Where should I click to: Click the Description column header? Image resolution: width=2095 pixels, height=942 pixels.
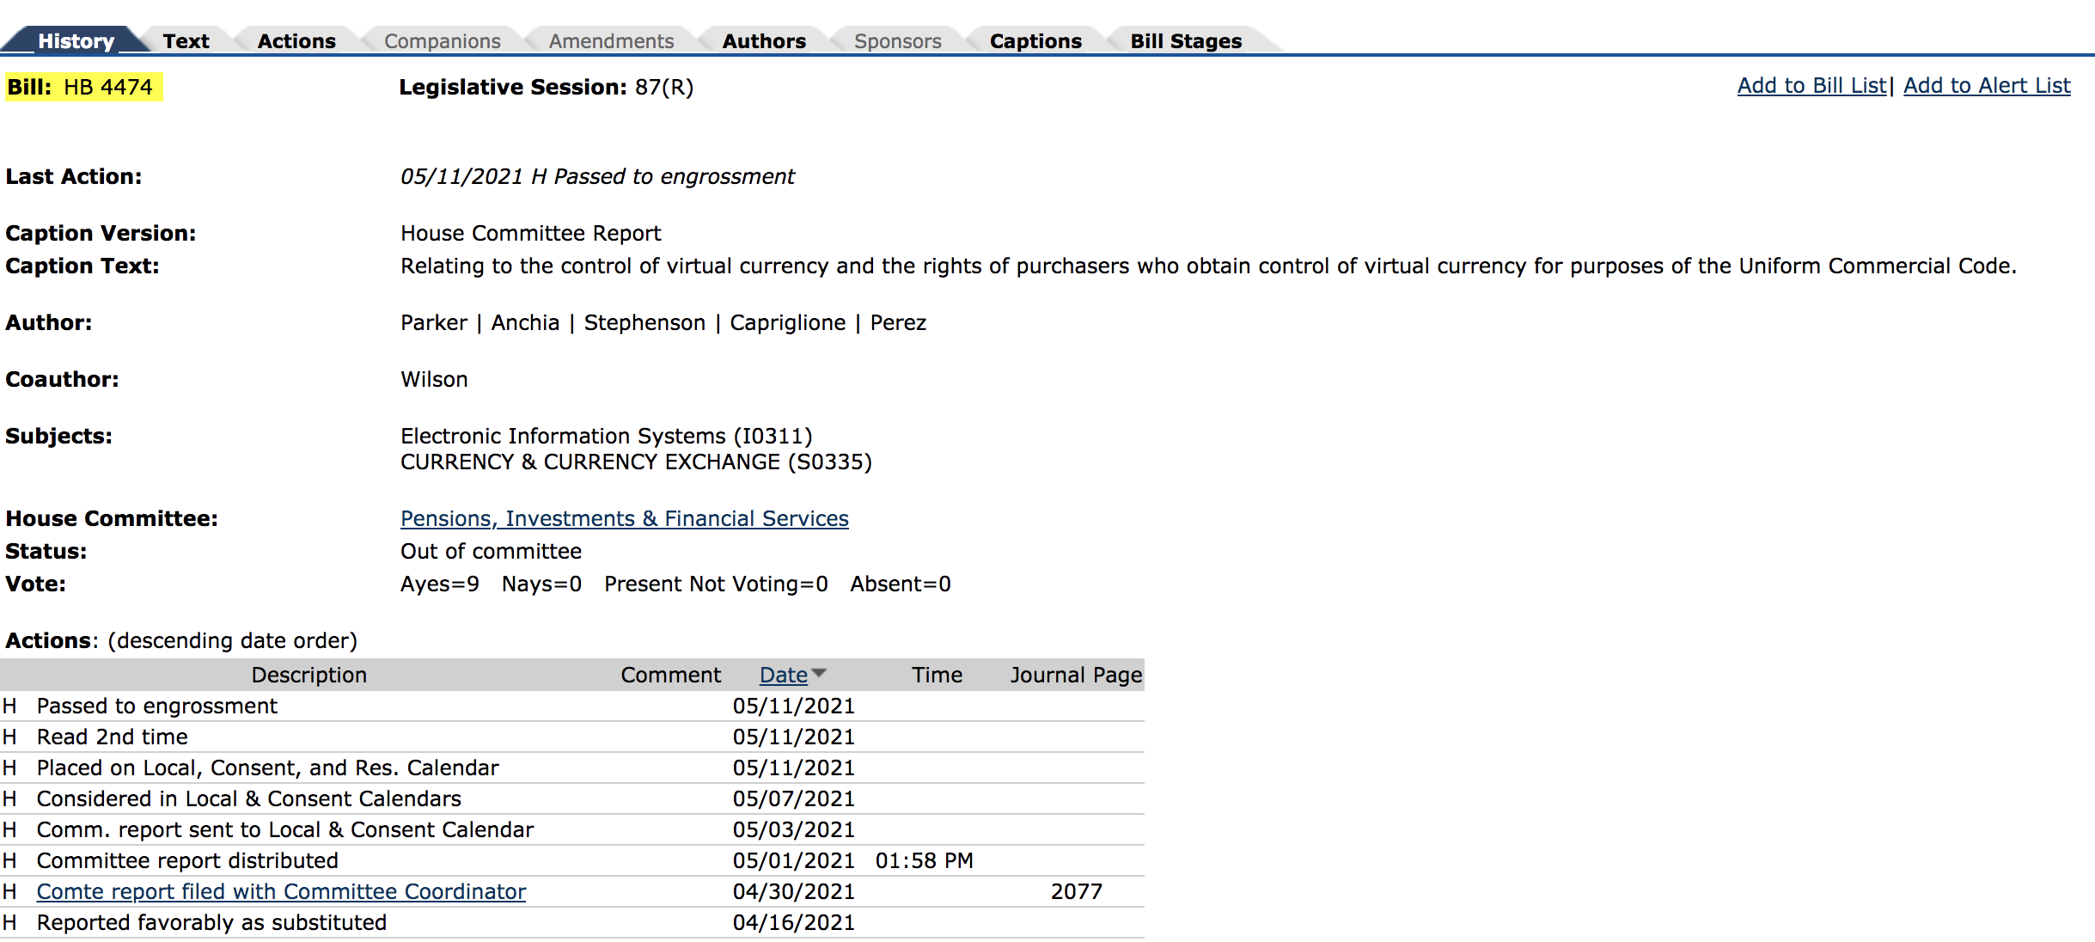(308, 676)
